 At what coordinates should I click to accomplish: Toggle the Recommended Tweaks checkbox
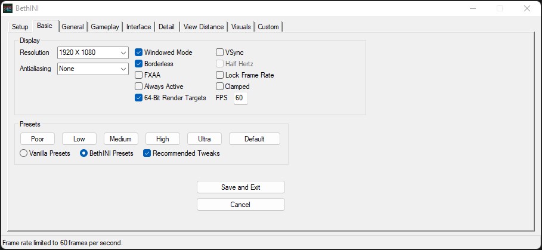[147, 153]
